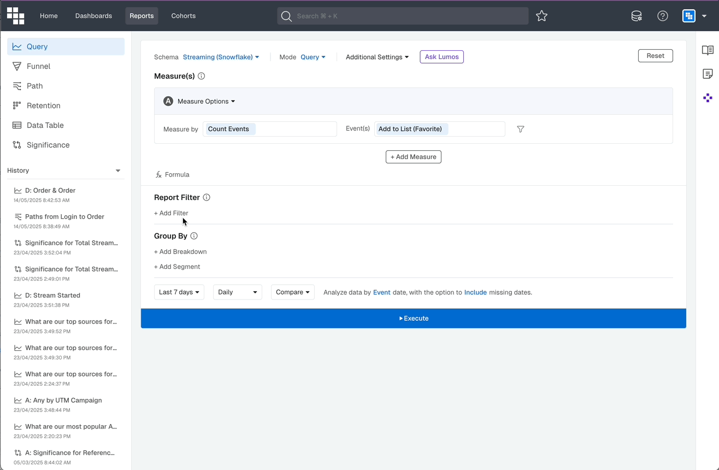Viewport: 719px width, 470px height.
Task: Click the Funnel icon in the sidebar
Action: coord(17,66)
